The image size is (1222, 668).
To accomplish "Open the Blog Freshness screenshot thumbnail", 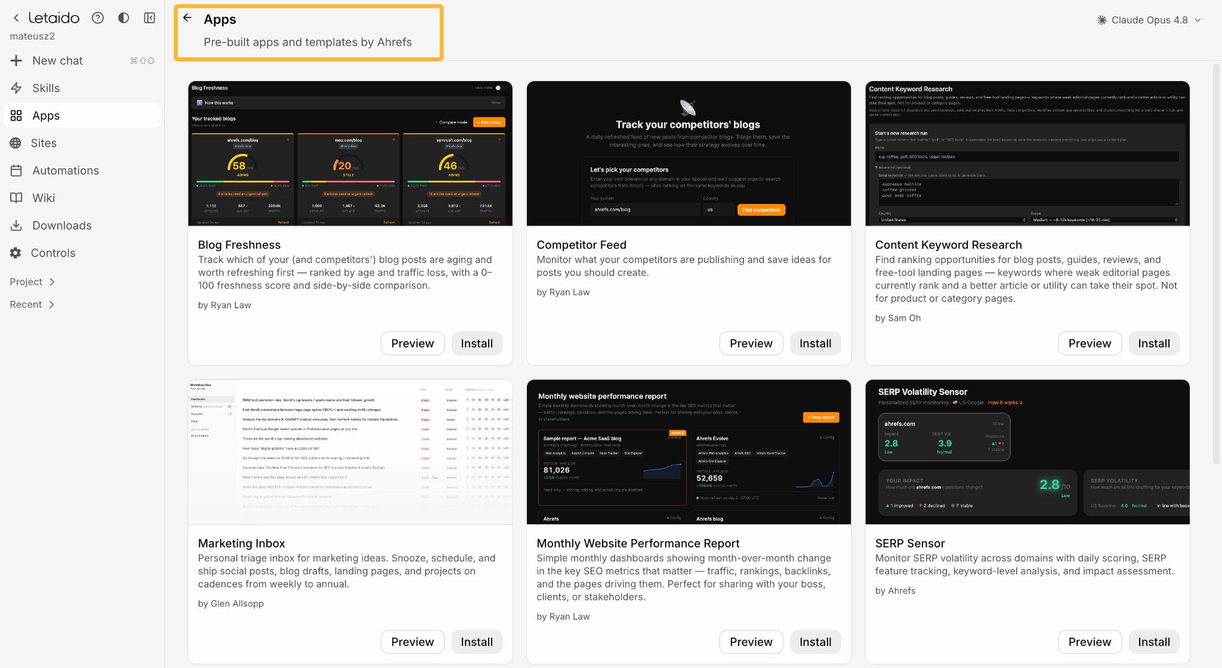I will tap(350, 153).
